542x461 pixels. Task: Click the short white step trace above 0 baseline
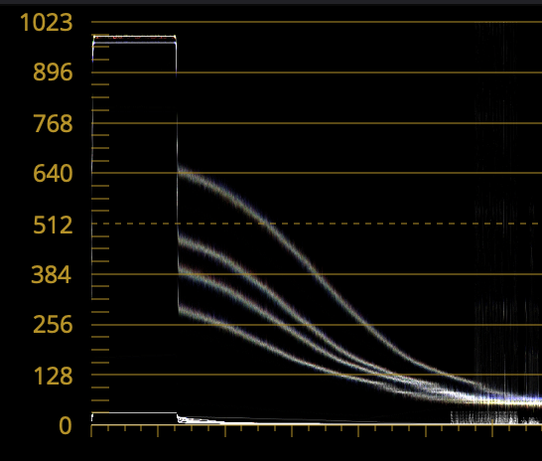(x=134, y=412)
